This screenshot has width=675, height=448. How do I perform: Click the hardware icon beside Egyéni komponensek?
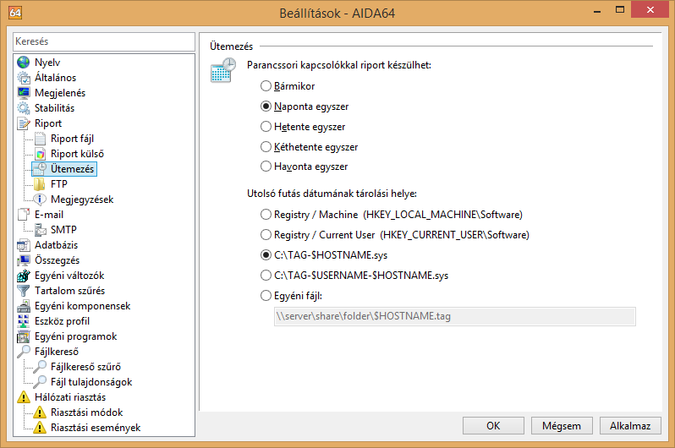point(23,306)
